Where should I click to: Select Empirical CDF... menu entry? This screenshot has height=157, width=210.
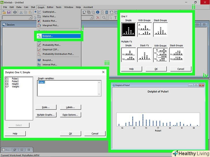(x=59, y=49)
